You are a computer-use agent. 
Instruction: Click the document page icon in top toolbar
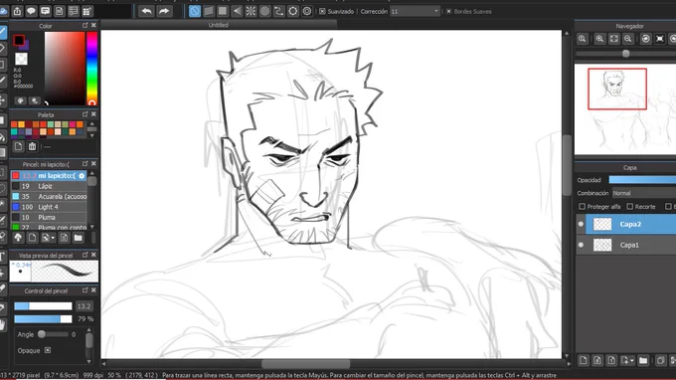pyautogui.click(x=59, y=11)
